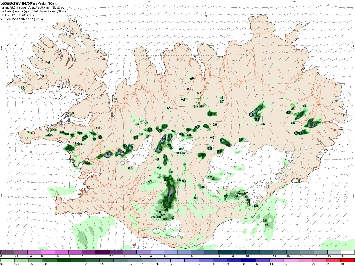Viewport: 355px width, 266px height.
Task: Click the white upper legend swatch at 30
Action: (x=348, y=252)
